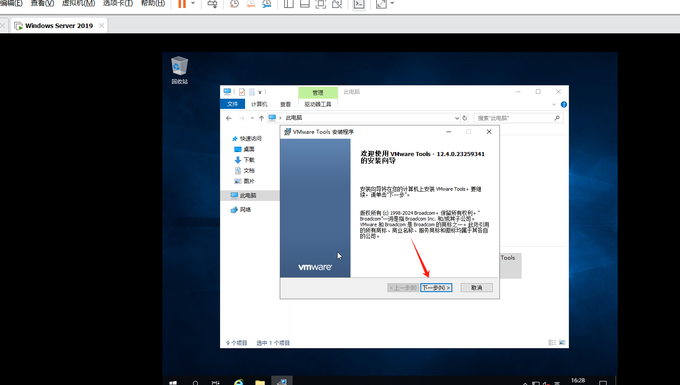Select the 驱动器工具 ribbon tab
This screenshot has height=385, width=680.
[318, 104]
